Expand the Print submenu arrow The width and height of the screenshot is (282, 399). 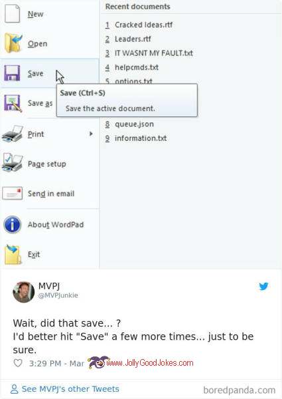91,134
